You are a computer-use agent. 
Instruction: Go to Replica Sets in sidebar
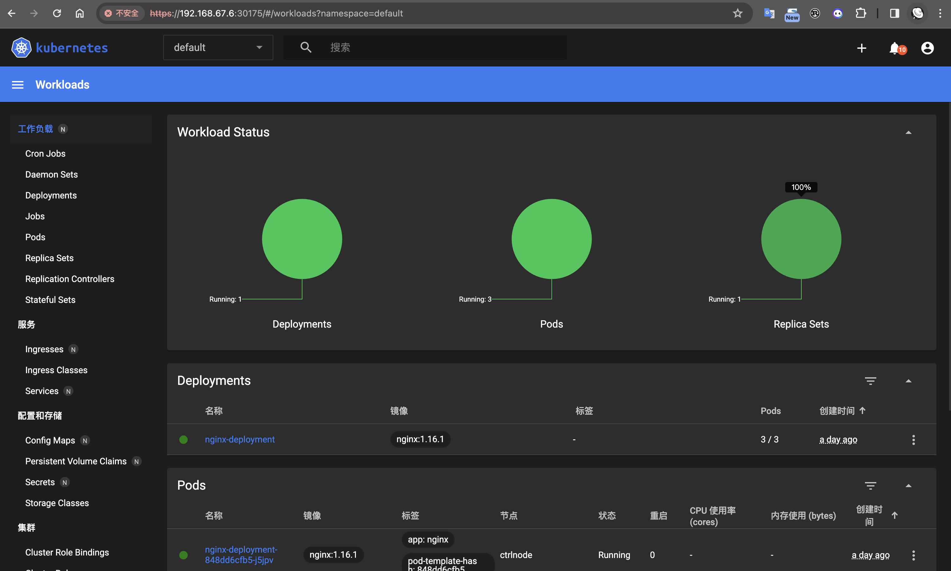[49, 258]
